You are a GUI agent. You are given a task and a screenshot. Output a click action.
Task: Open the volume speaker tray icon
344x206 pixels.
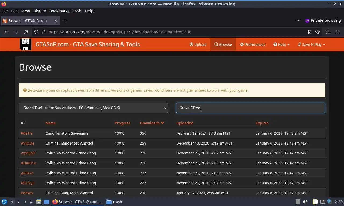(305, 202)
